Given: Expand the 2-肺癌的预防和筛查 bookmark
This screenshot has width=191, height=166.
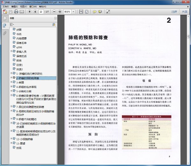Looking at the screenshot, I should (x=11, y=78).
